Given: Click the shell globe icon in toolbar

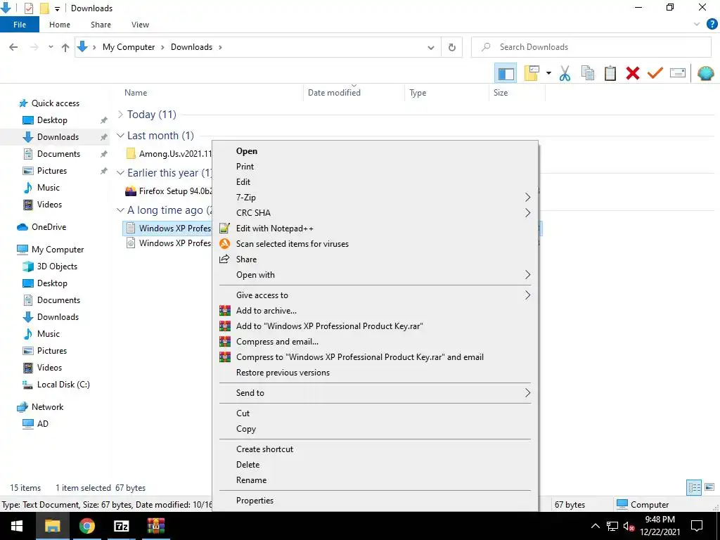Looking at the screenshot, I should tap(705, 73).
